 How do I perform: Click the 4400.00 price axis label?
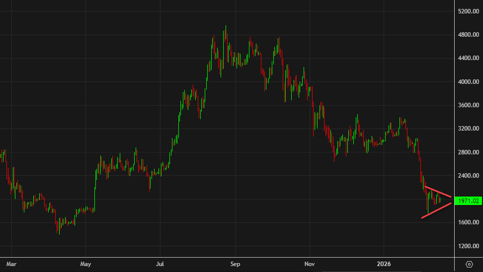(x=469, y=58)
